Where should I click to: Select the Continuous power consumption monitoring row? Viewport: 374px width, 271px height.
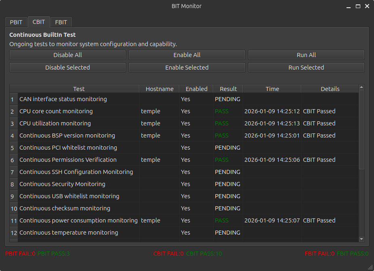tap(78, 220)
